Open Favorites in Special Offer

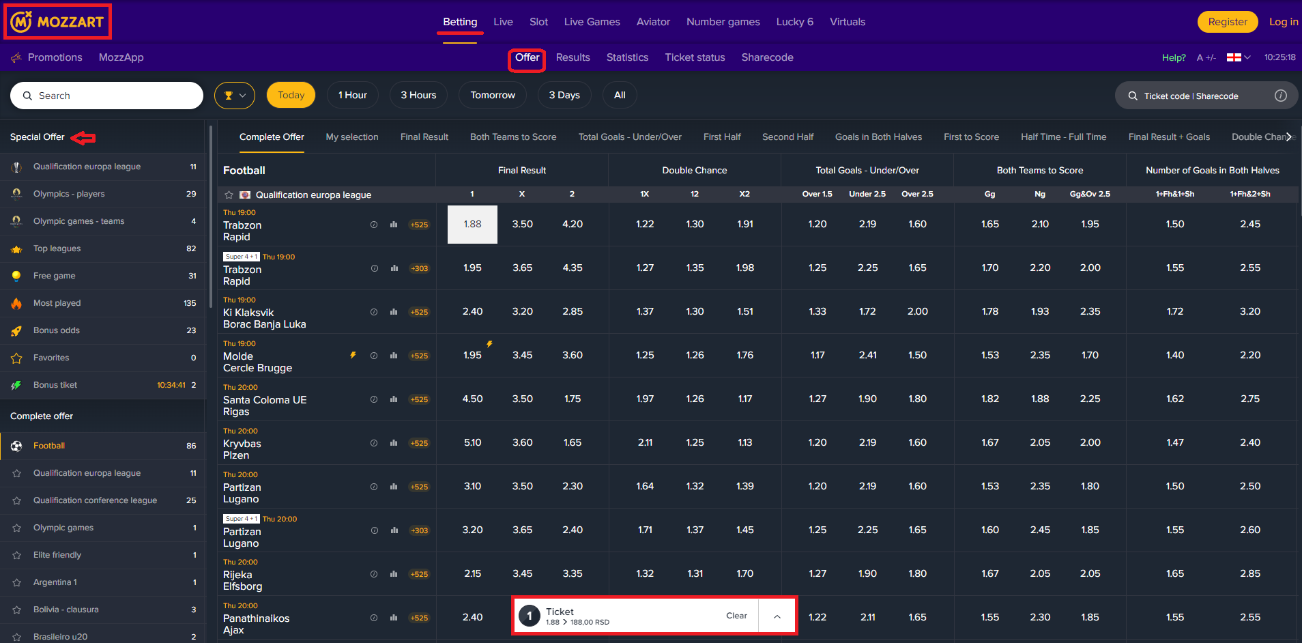point(102,358)
